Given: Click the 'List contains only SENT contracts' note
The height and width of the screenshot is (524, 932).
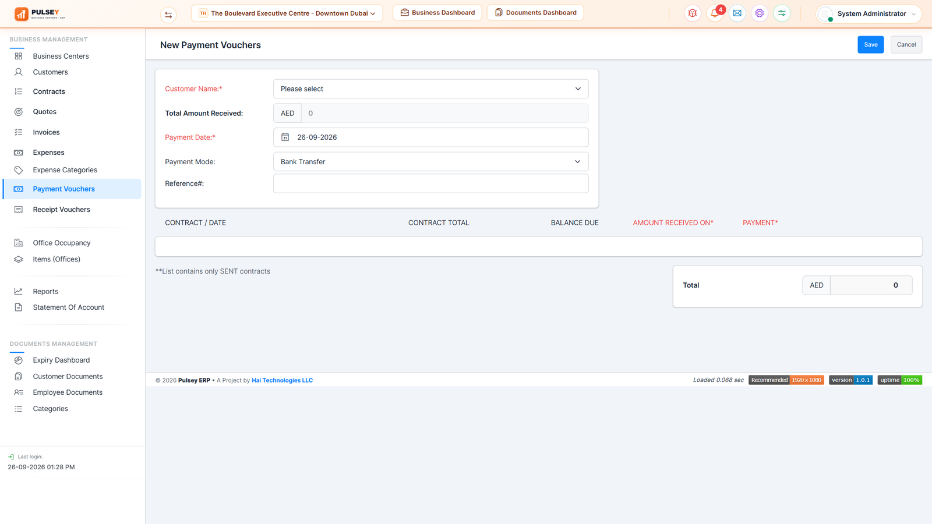Looking at the screenshot, I should tap(213, 271).
